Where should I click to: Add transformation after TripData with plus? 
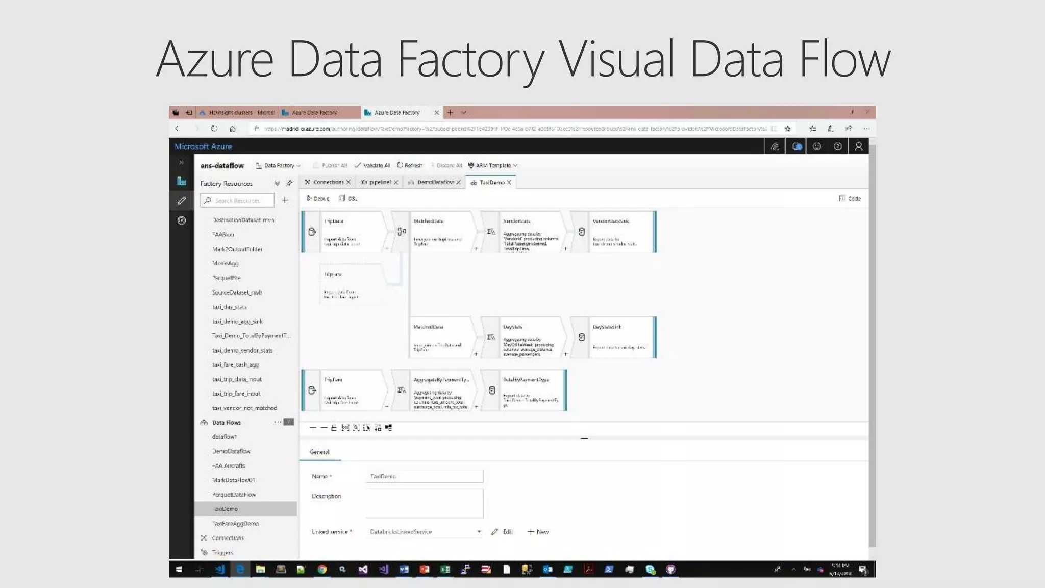(x=386, y=249)
